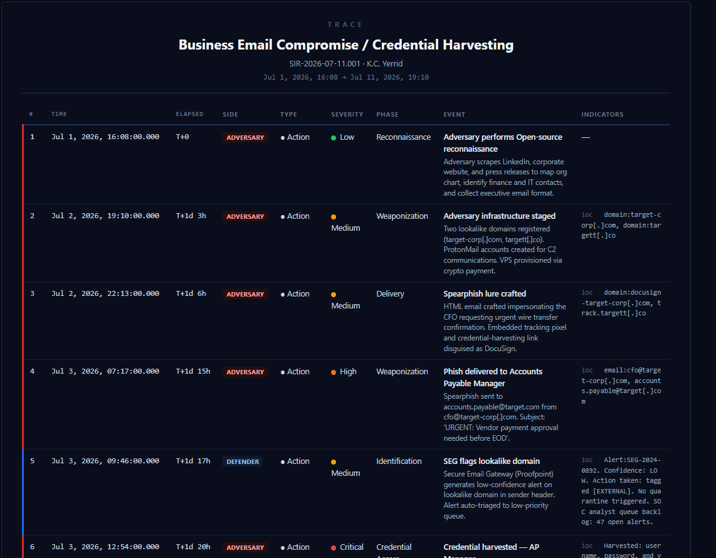Click the Medium severity dot in row 2
Image resolution: width=716 pixels, height=558 pixels.
[x=334, y=217]
